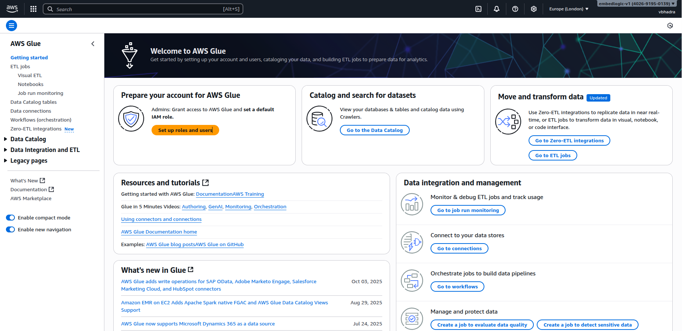Image resolution: width=682 pixels, height=331 pixels.
Task: Select Visual ETL in sidebar
Action: 30,75
